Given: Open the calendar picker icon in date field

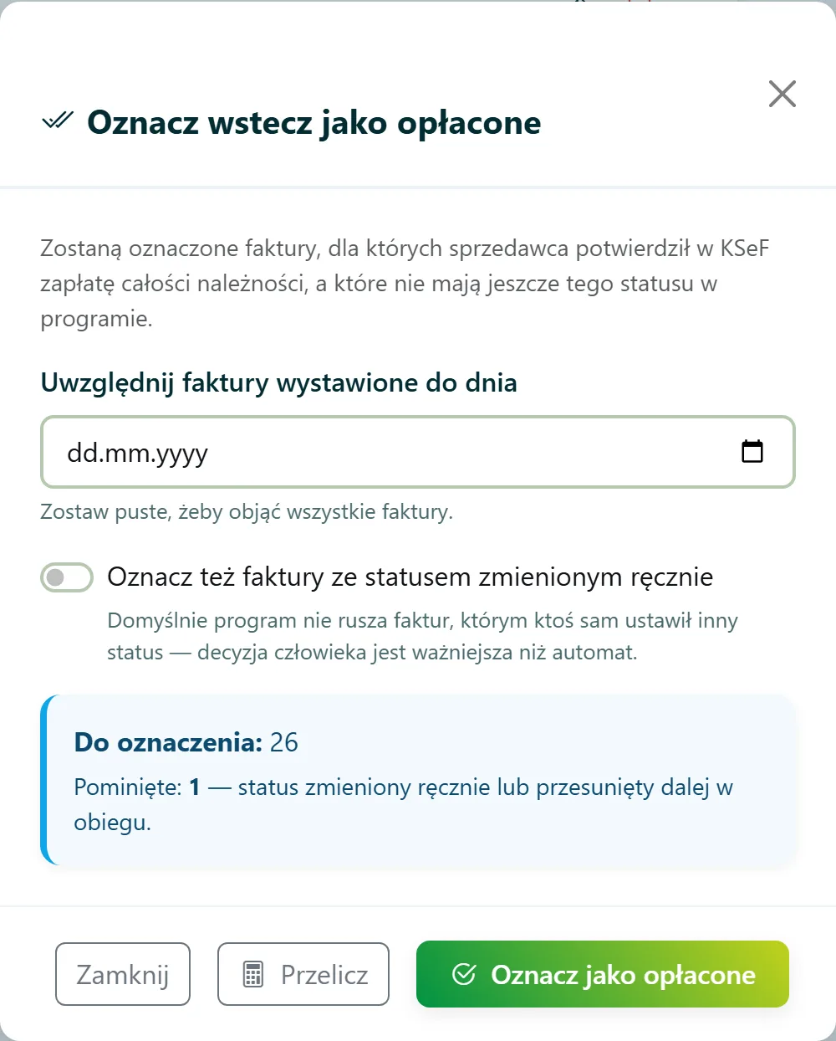Looking at the screenshot, I should [x=752, y=452].
